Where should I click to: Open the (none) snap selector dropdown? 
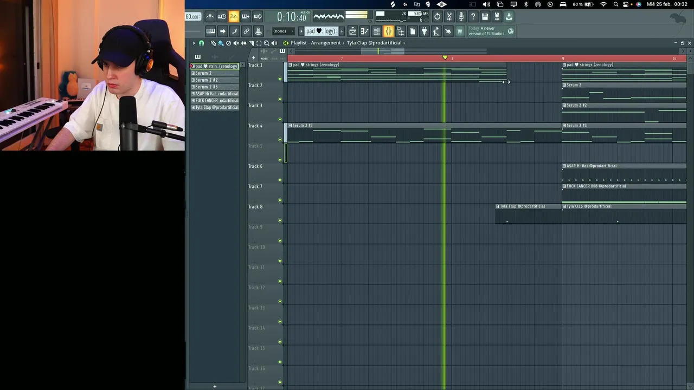tap(283, 31)
